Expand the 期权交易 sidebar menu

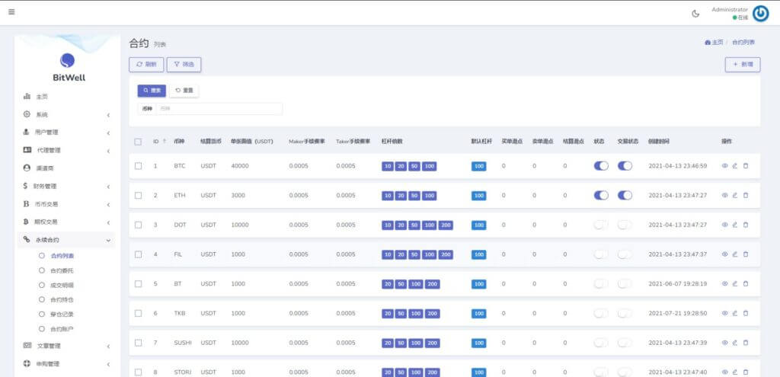coord(66,222)
